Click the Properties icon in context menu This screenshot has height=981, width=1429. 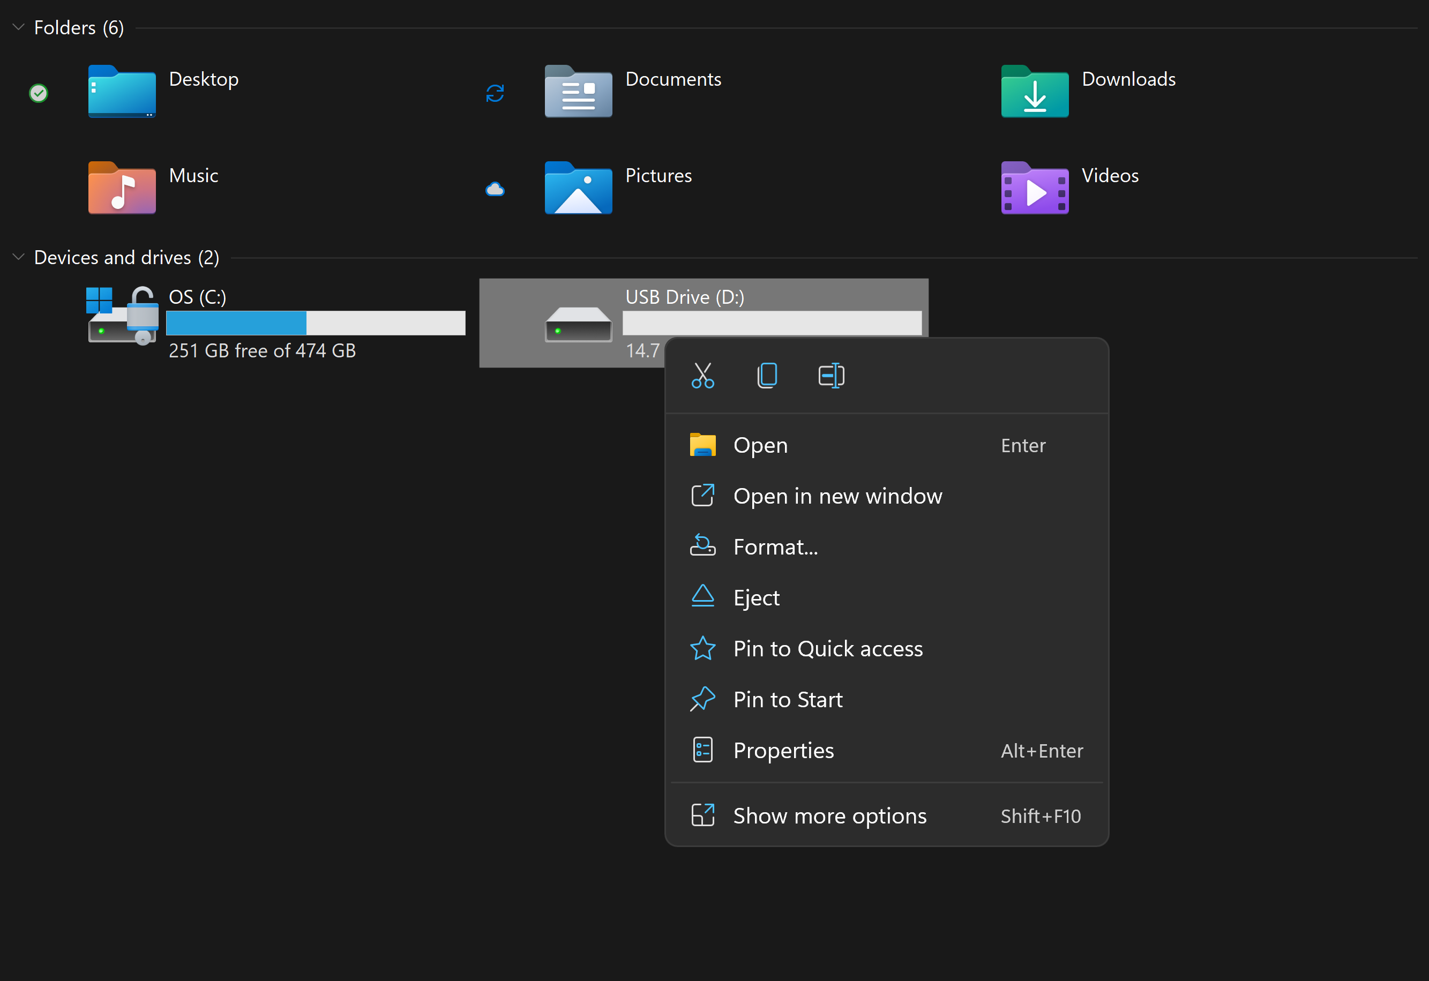pos(700,750)
